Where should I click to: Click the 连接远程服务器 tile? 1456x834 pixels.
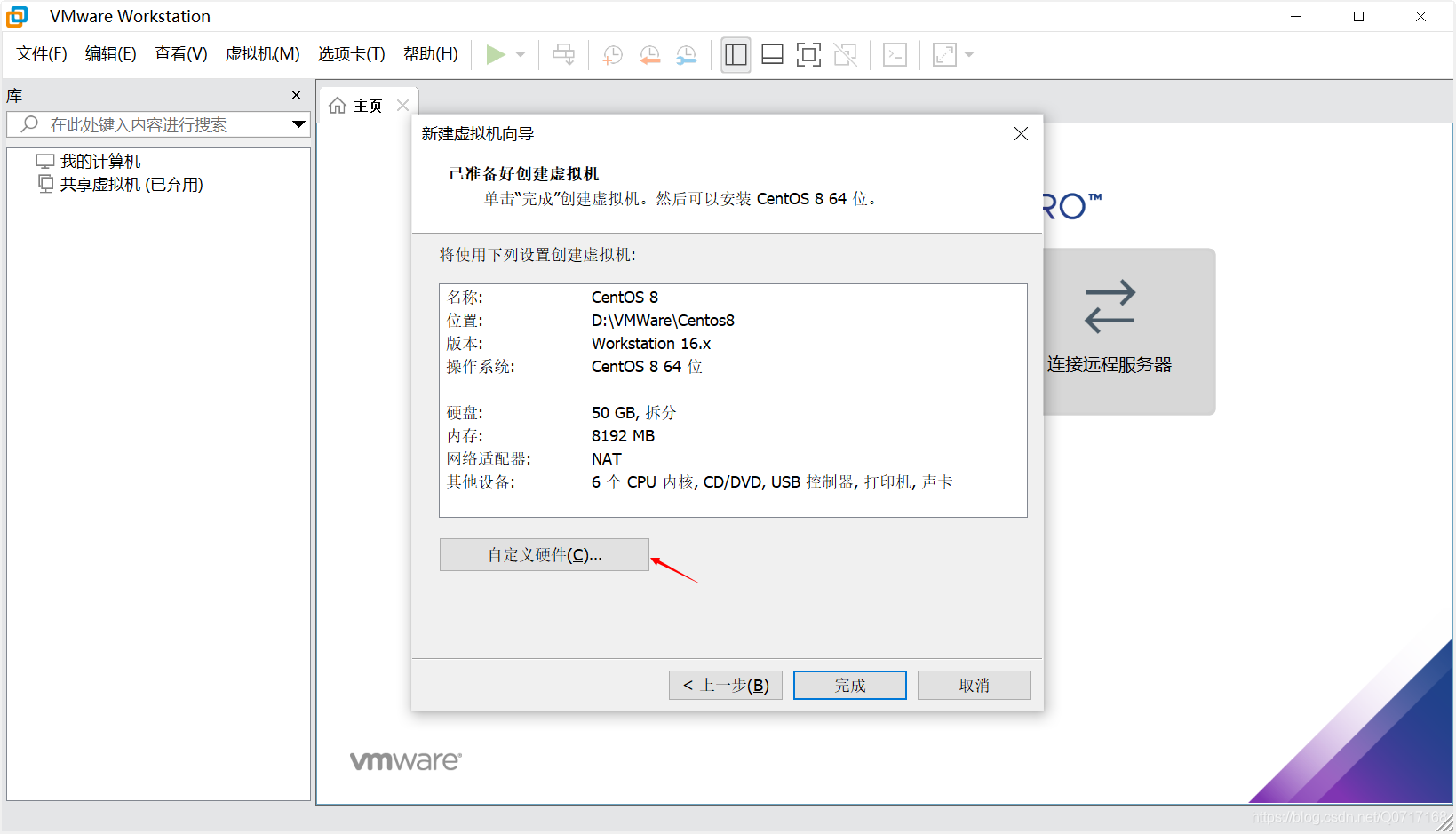point(1129,331)
